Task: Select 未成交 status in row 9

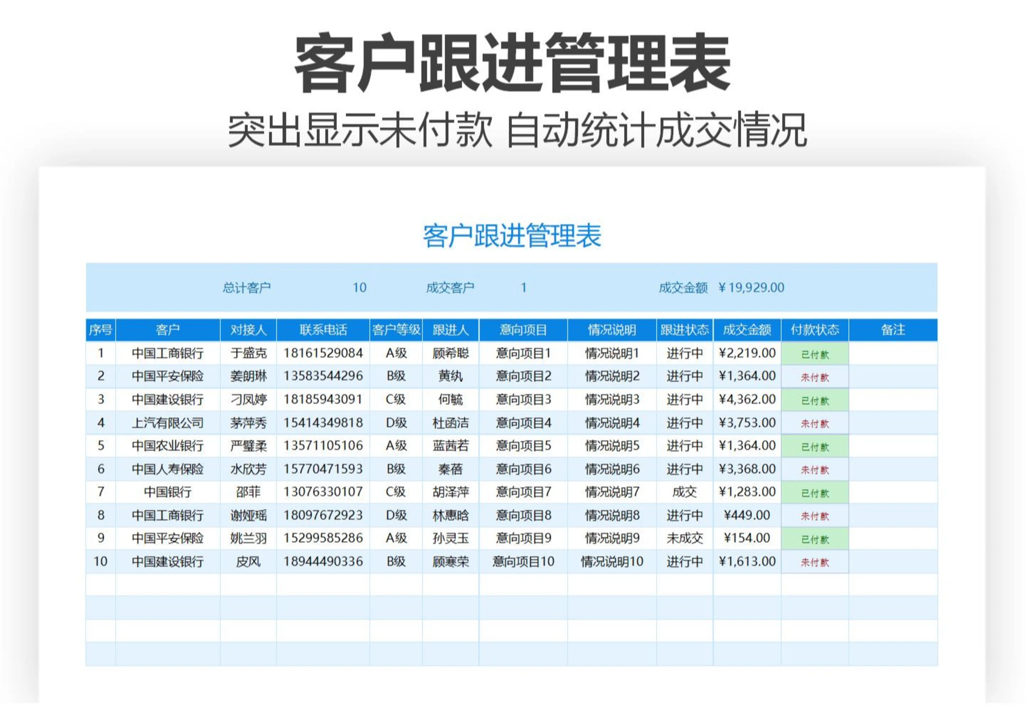Action: click(684, 538)
